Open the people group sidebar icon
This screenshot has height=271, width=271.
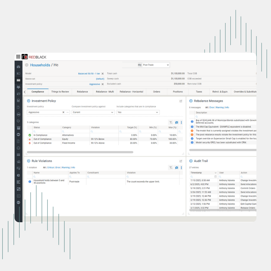click(x=19, y=87)
